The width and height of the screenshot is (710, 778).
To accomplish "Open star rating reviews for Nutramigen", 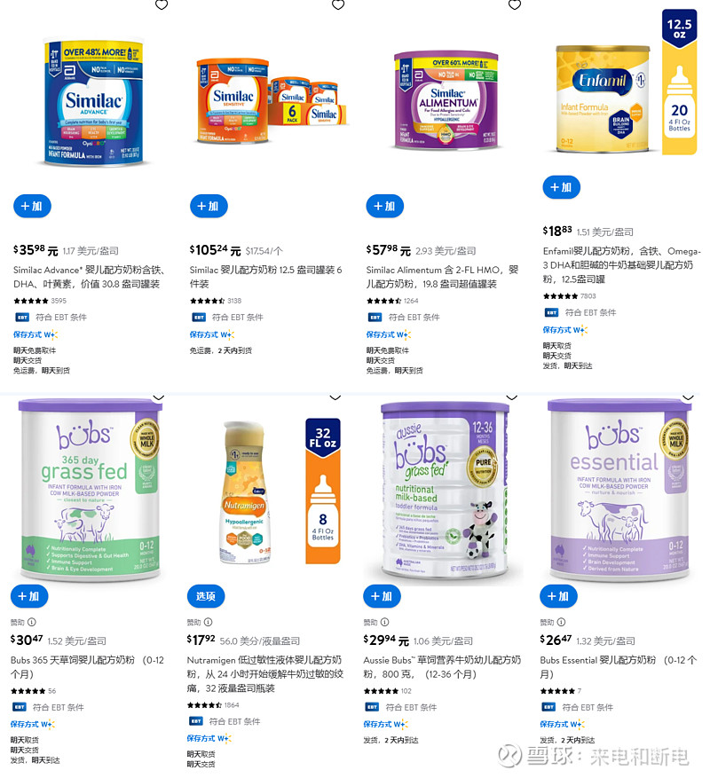I will [204, 705].
